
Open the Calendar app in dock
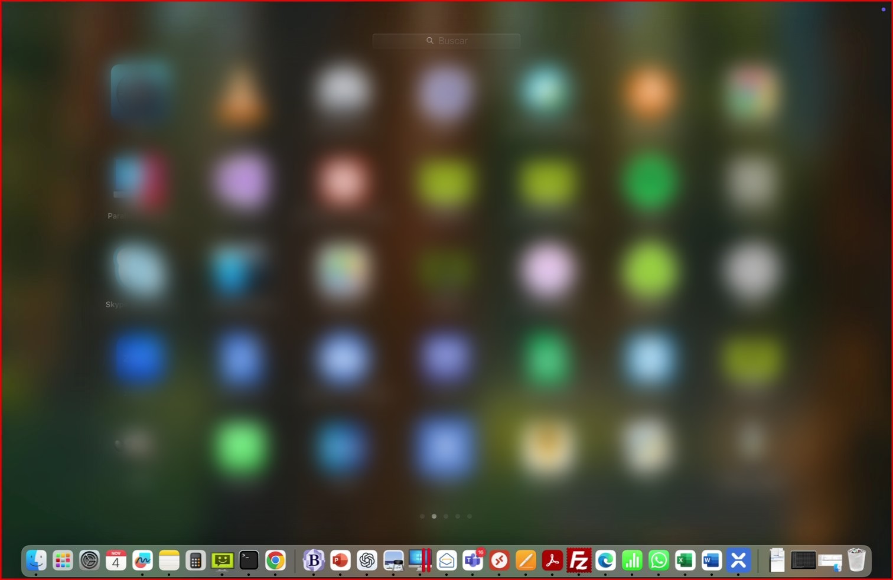click(116, 560)
